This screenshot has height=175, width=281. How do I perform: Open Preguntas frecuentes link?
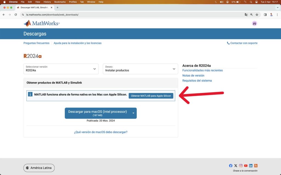tap(36, 43)
